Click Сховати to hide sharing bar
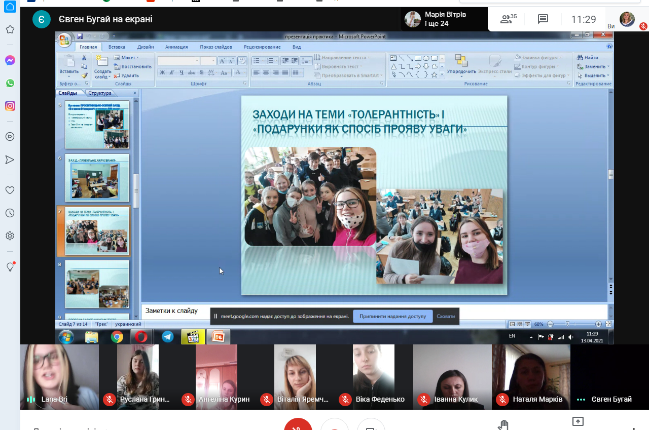The width and height of the screenshot is (649, 430). (446, 317)
